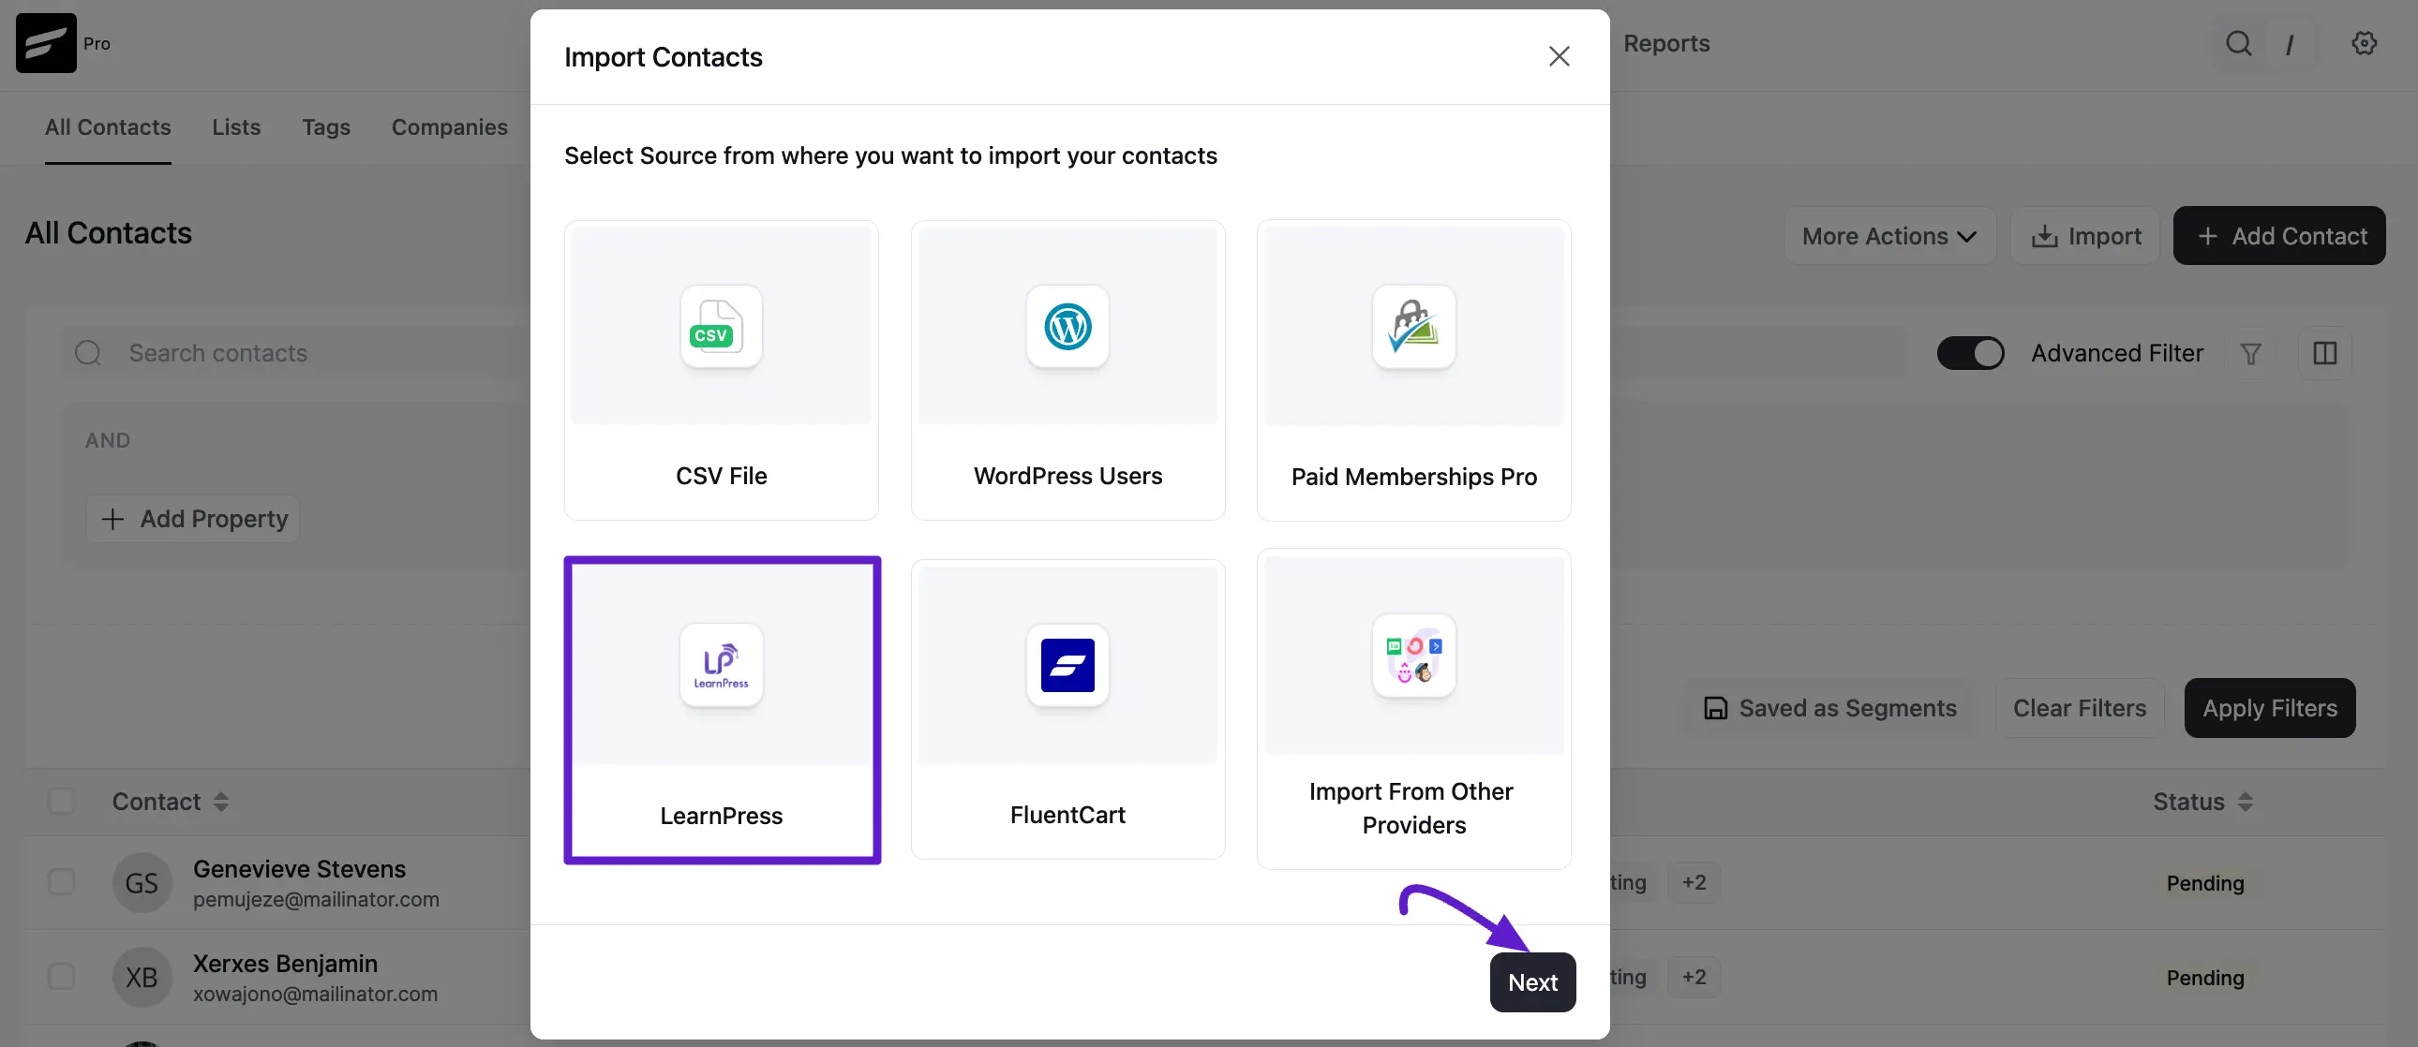Image resolution: width=2418 pixels, height=1047 pixels.
Task: Toggle the Advanced Filter switch
Action: [1970, 354]
